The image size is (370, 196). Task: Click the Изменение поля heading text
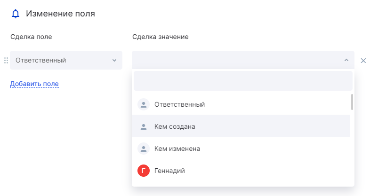point(60,14)
